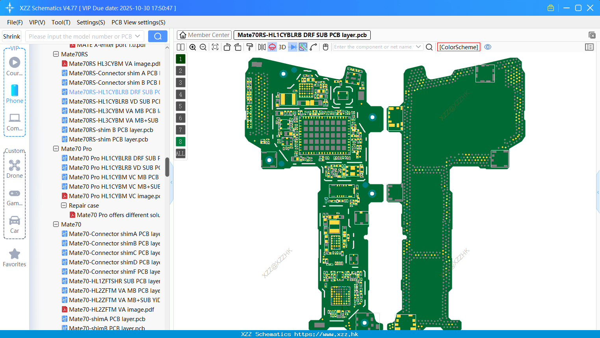Collapse the Mate70 Pro tree node
This screenshot has width=600, height=338.
point(56,149)
